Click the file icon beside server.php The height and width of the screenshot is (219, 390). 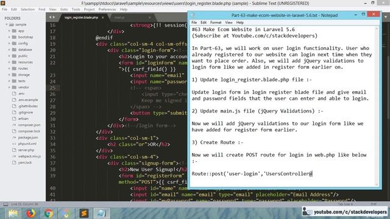pos(14,150)
